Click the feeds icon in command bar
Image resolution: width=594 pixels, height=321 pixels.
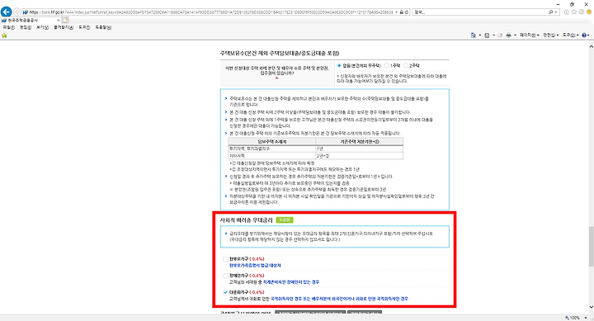487,35
